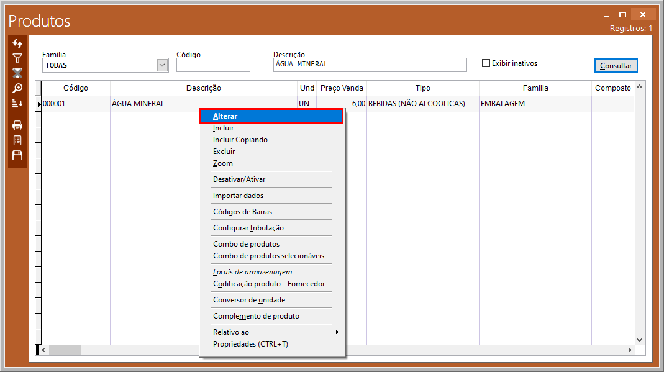The image size is (664, 372).
Task: Click the Código input field
Action: (x=213, y=65)
